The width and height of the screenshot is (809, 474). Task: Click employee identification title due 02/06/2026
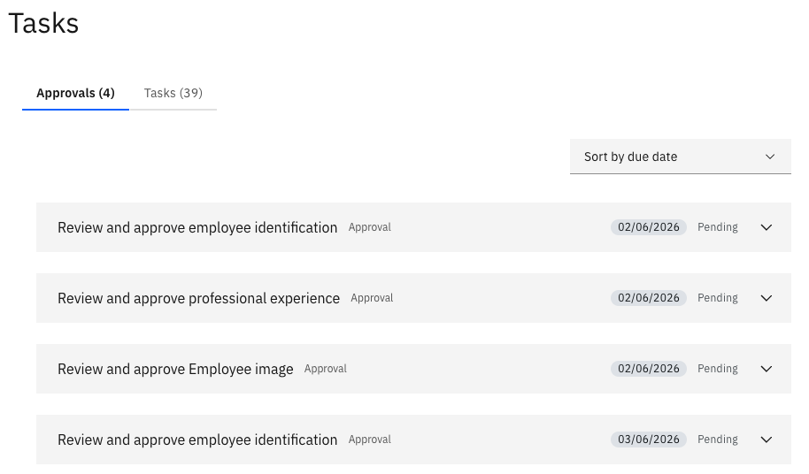tap(197, 227)
